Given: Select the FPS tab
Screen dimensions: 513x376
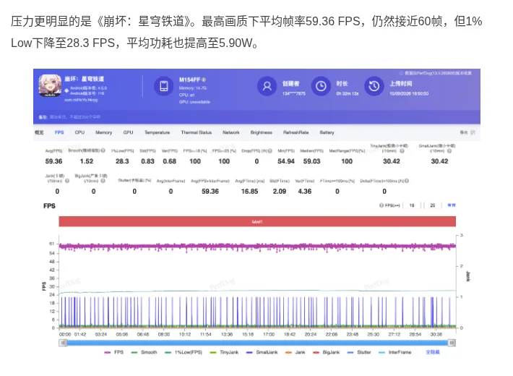Looking at the screenshot, I should coord(59,132).
